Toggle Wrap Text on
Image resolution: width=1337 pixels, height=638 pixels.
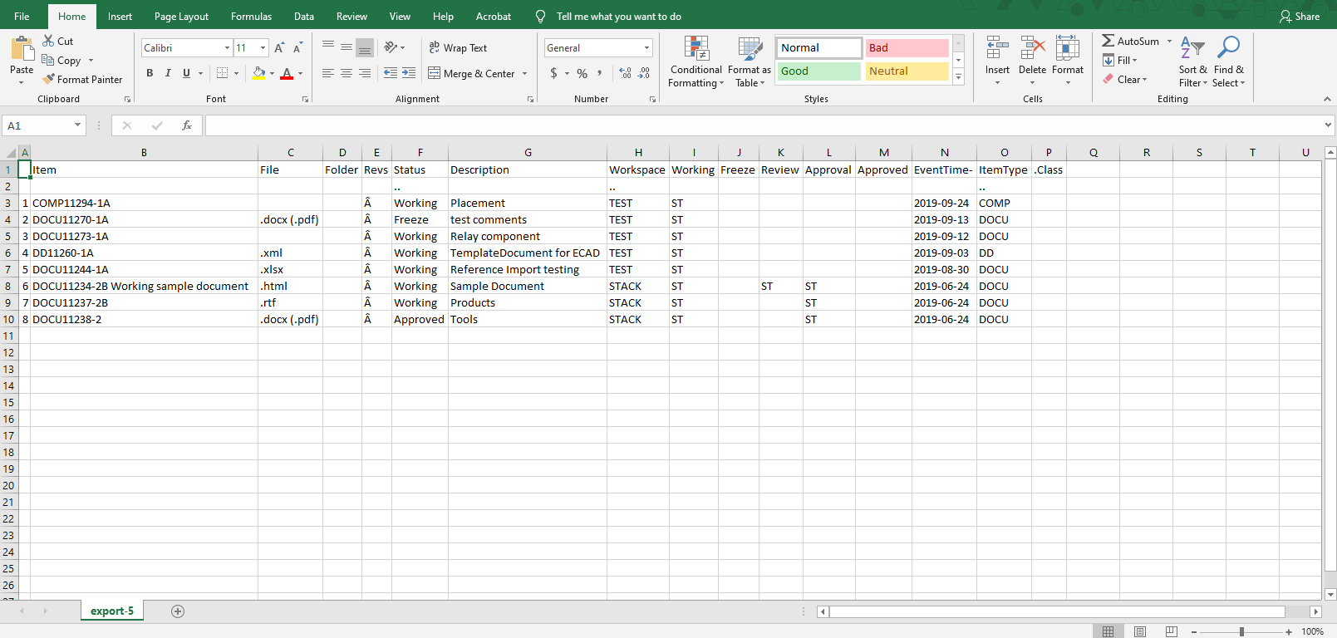tap(458, 47)
